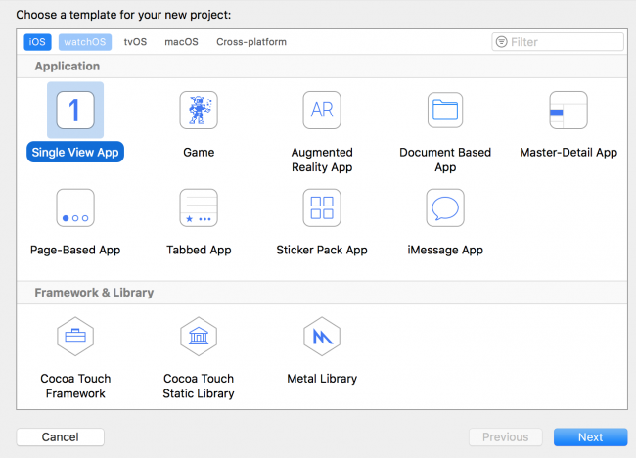
Task: Pick the Augmented Reality App AR icon
Action: (x=322, y=110)
